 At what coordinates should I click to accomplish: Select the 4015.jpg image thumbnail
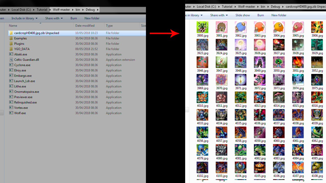[x=298, y=97]
